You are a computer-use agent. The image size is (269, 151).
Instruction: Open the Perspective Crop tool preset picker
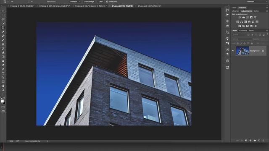(x=5, y=2)
